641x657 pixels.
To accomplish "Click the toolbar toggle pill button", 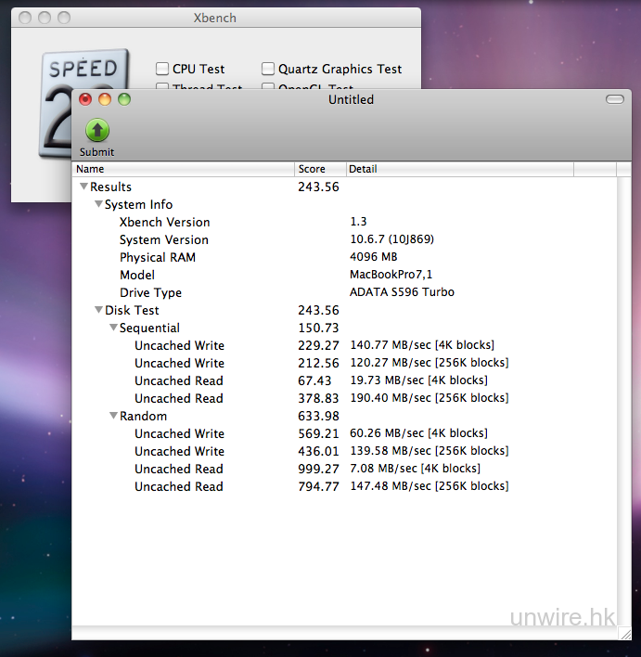I will [614, 99].
